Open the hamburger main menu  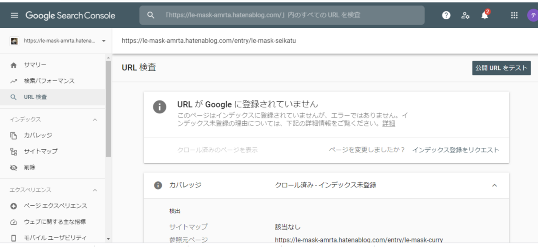[14, 15]
